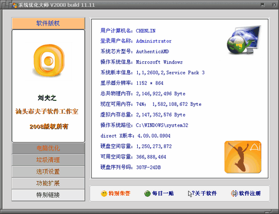Click disk serial number 307F-24DB
Screen dimensions: 279x214
pyautogui.click(x=148, y=167)
